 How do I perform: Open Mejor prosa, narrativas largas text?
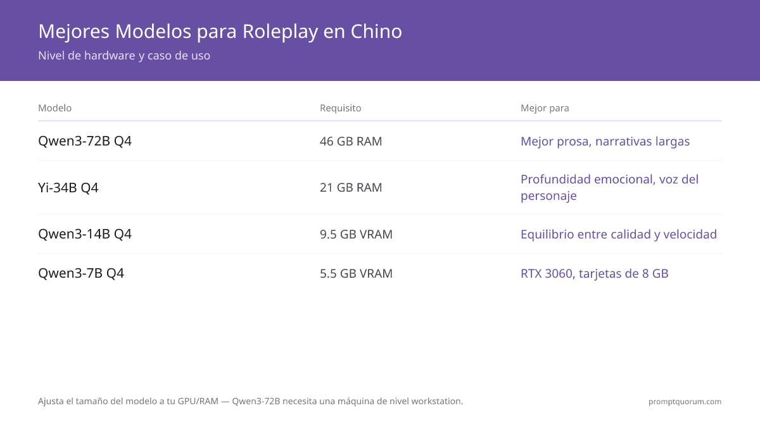coord(605,141)
